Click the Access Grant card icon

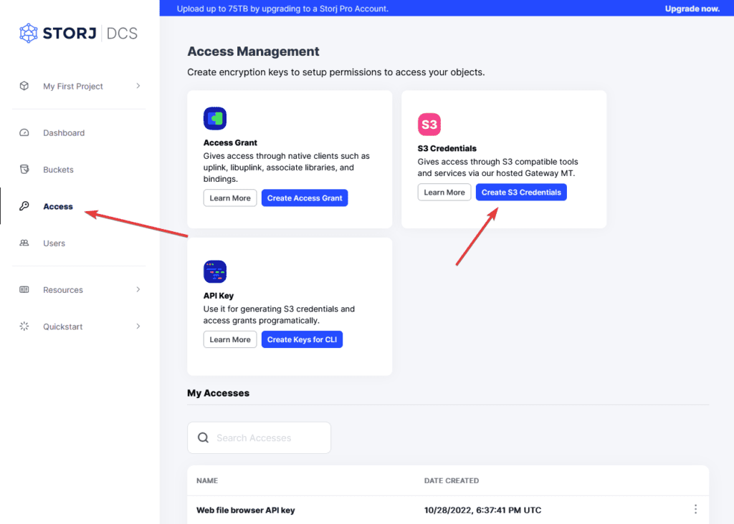(215, 118)
